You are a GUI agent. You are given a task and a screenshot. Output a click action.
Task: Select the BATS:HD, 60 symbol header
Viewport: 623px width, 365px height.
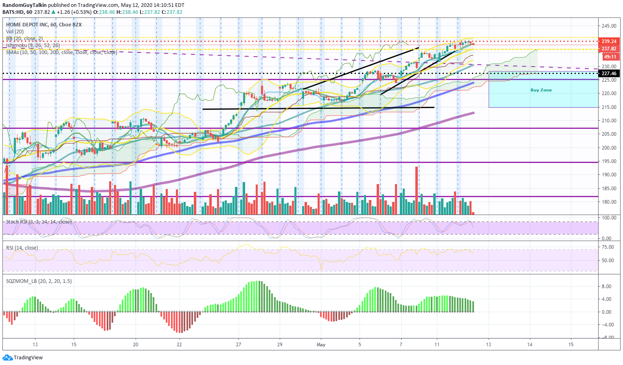(17, 12)
